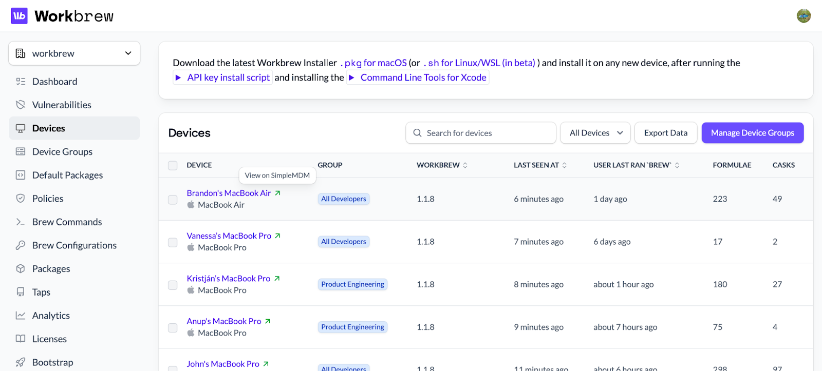The width and height of the screenshot is (822, 371).
Task: Expand the API key install script disclosure
Action: pyautogui.click(x=178, y=77)
